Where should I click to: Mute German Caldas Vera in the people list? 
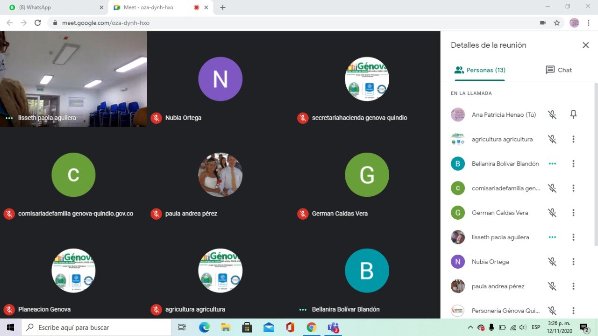[552, 213]
